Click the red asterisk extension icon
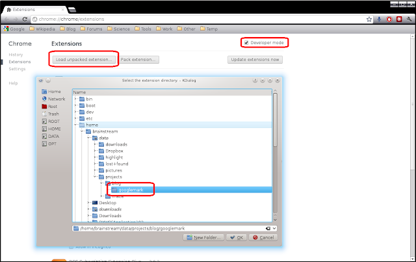416x262 pixels. (x=399, y=19)
